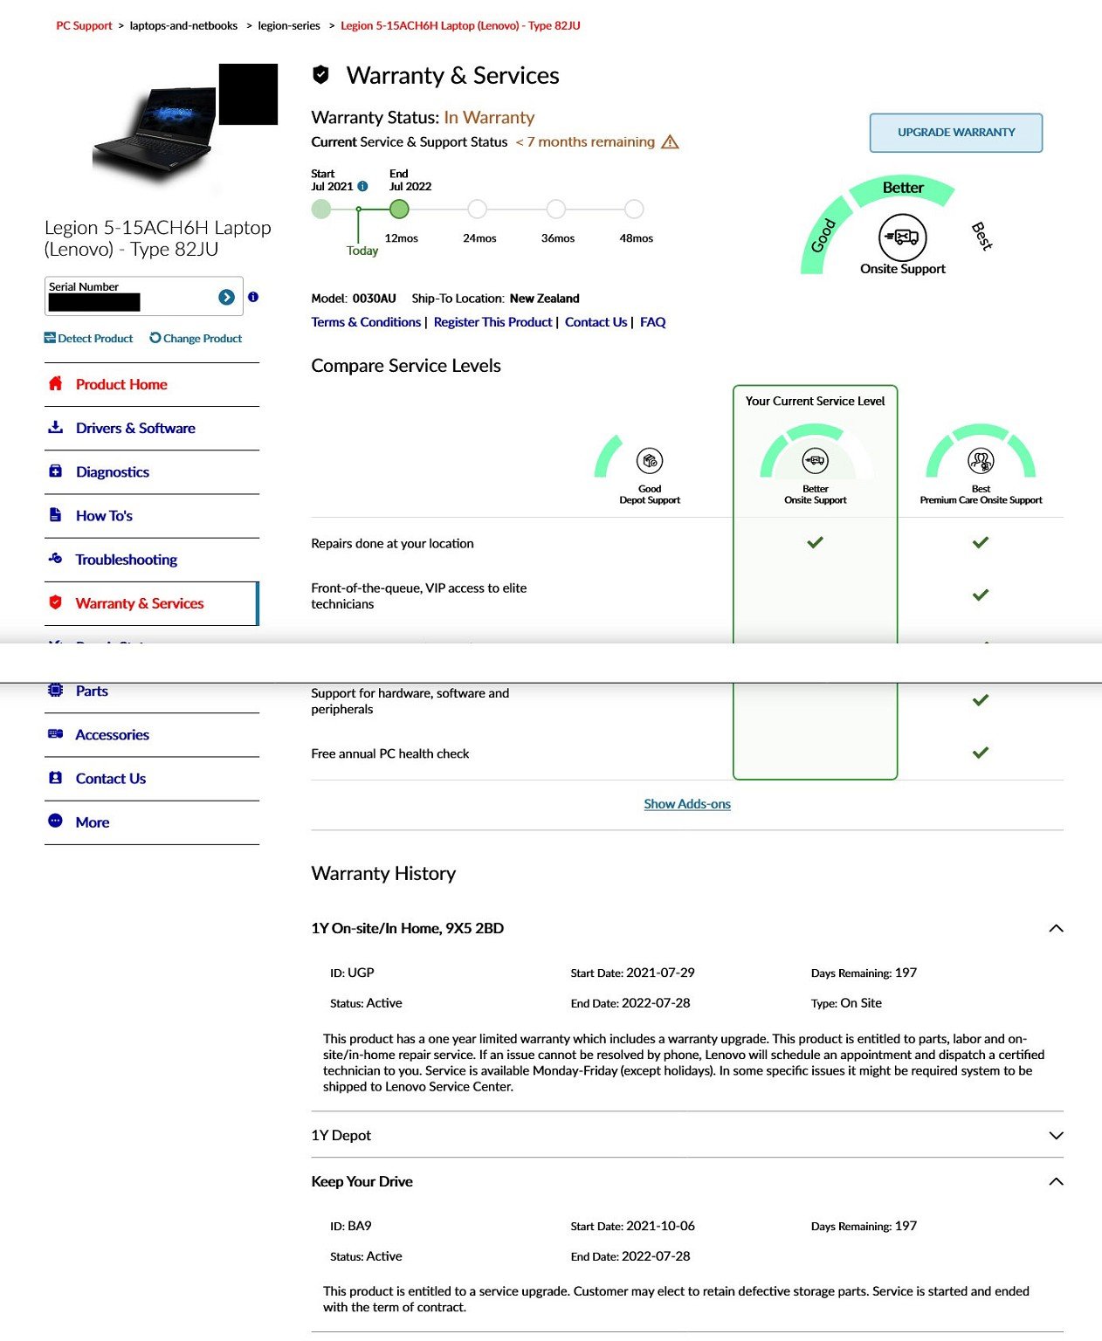Select the 48mos marker on warranty timeline
1102x1341 pixels.
point(634,209)
